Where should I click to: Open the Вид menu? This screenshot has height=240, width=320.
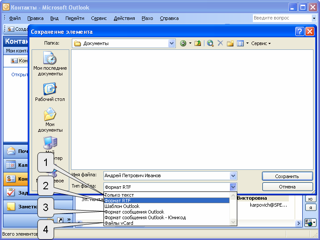pyautogui.click(x=54, y=18)
